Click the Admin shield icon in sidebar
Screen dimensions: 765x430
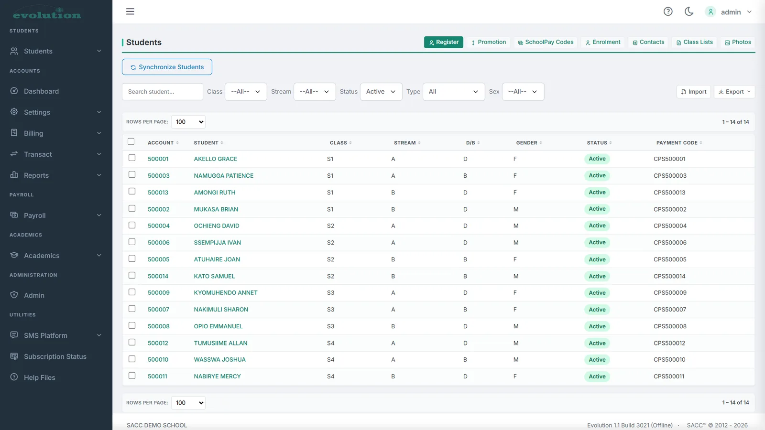click(14, 295)
